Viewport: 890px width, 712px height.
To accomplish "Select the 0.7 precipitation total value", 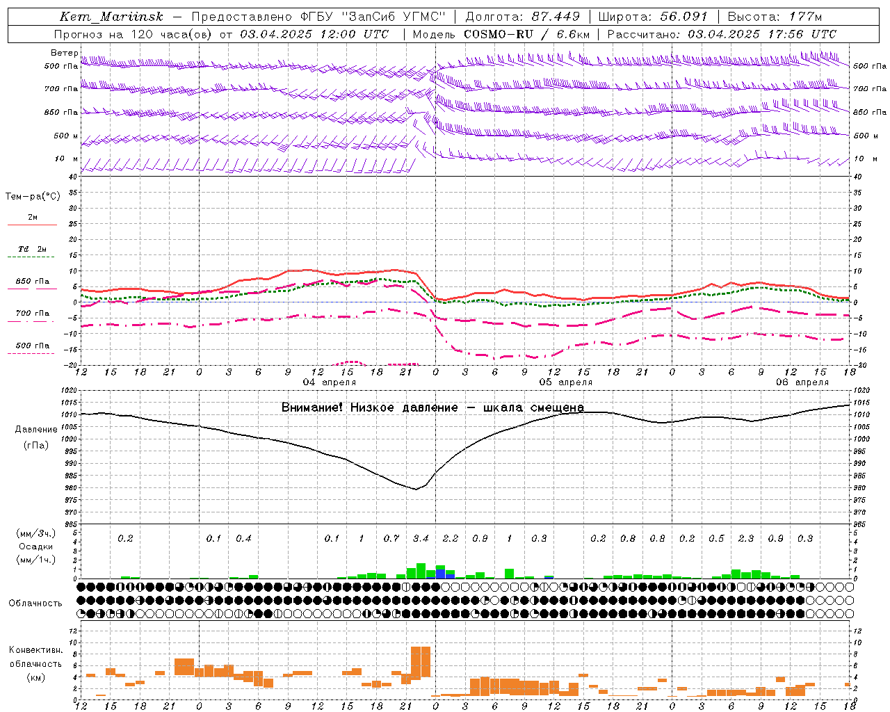I will pos(391,538).
